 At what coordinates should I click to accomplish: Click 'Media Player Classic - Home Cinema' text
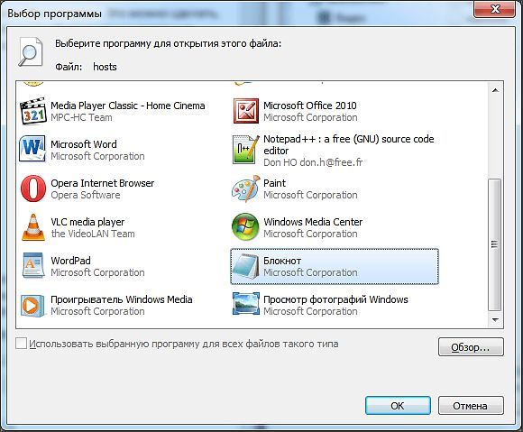click(128, 106)
